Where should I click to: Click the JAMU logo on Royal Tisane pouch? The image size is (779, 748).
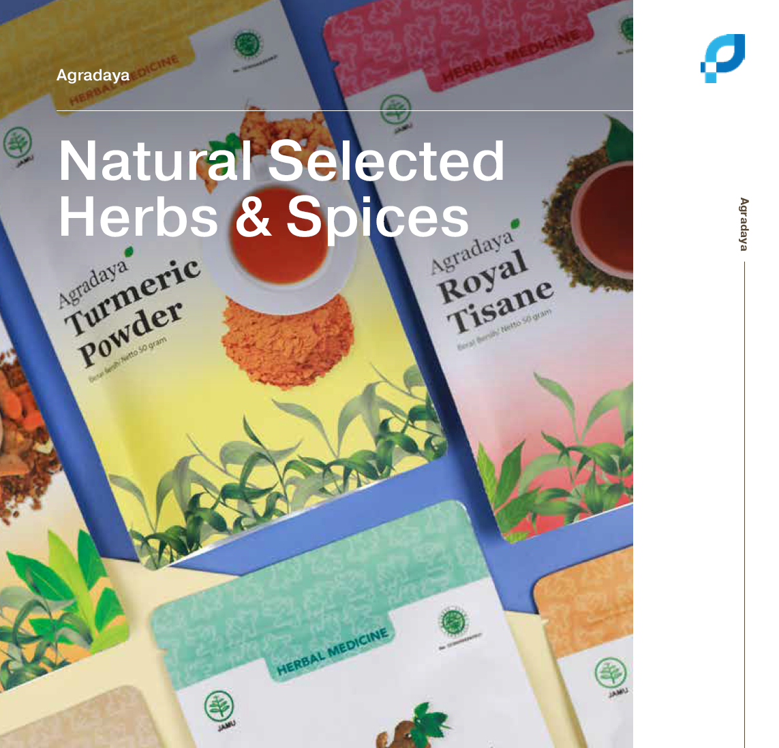pyautogui.click(x=396, y=113)
